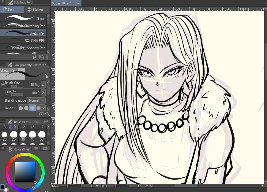Select the SketchPen brush in list
267x192 pixels.
(x=23, y=32)
